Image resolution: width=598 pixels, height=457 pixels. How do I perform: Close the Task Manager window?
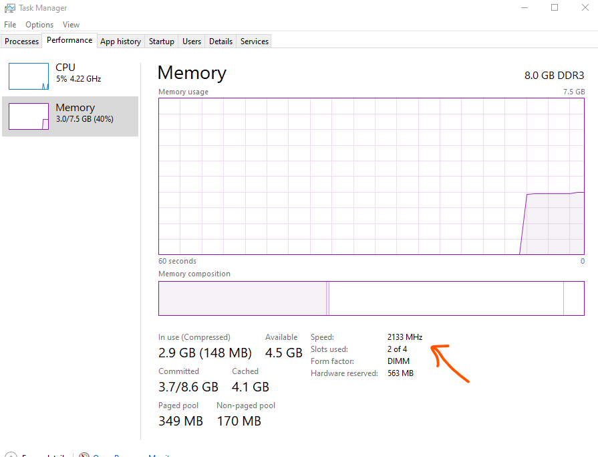(x=585, y=7)
